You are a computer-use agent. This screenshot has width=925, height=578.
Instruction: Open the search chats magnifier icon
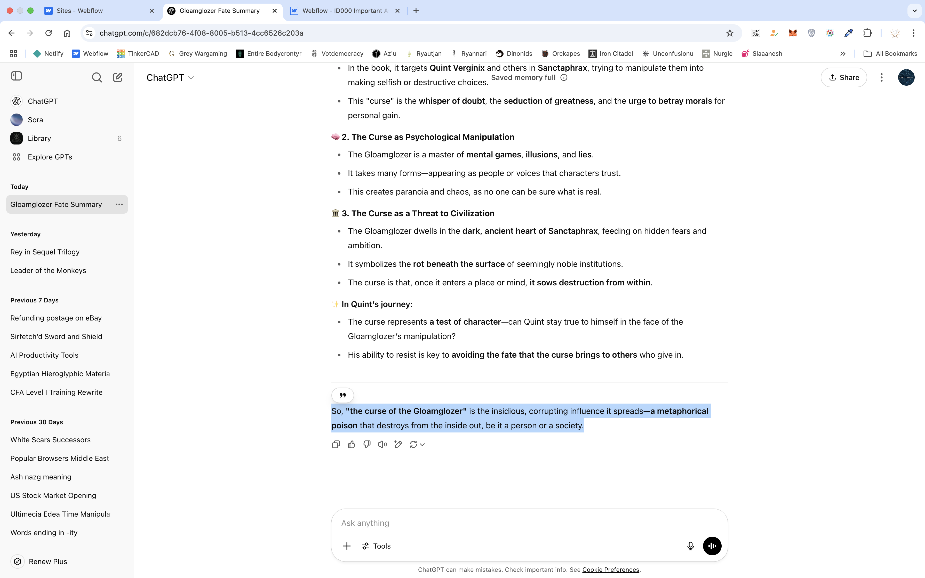click(97, 78)
